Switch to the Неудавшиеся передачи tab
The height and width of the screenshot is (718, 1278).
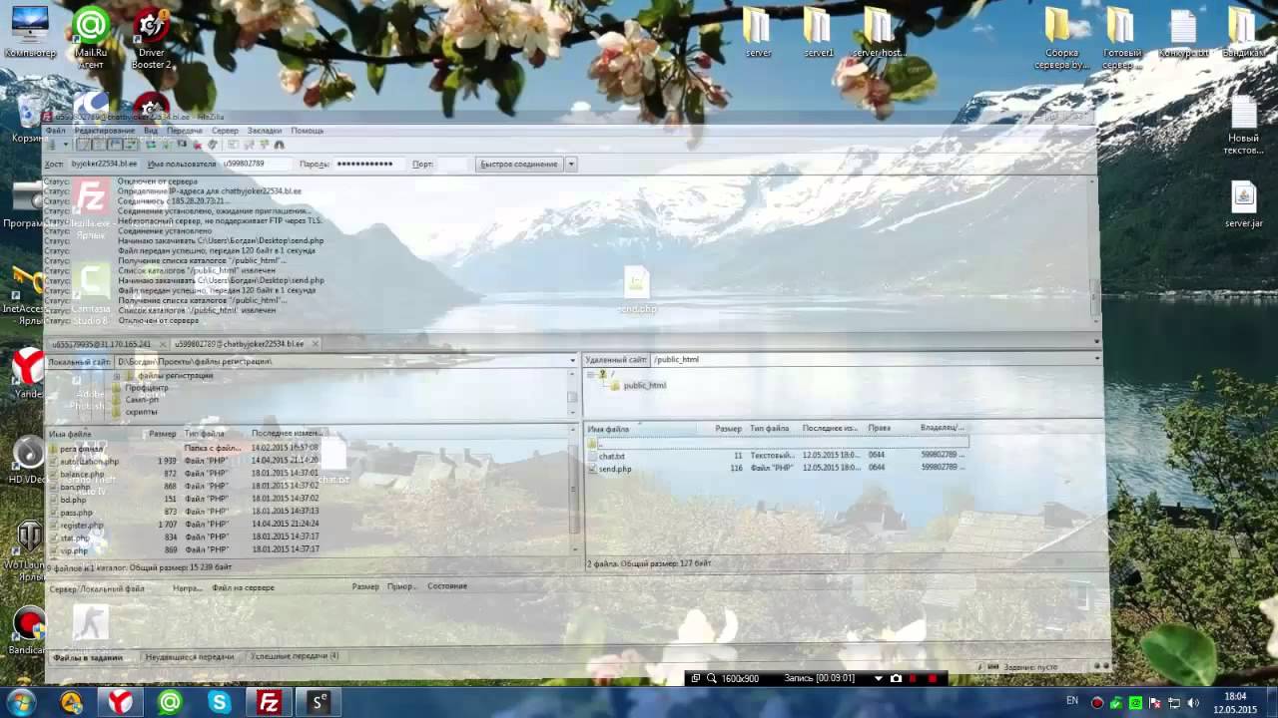pyautogui.click(x=189, y=657)
